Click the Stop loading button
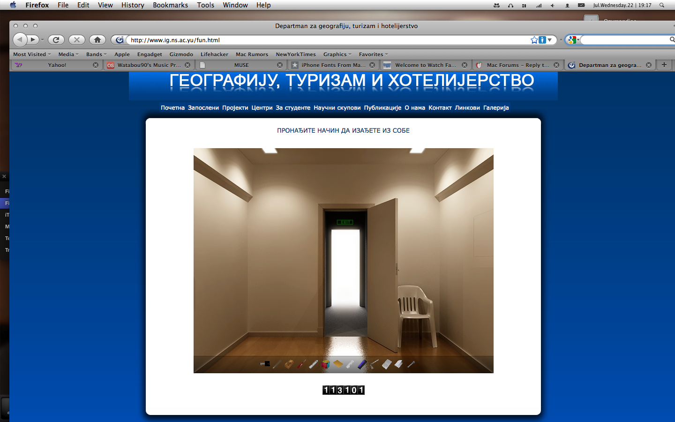 77,40
